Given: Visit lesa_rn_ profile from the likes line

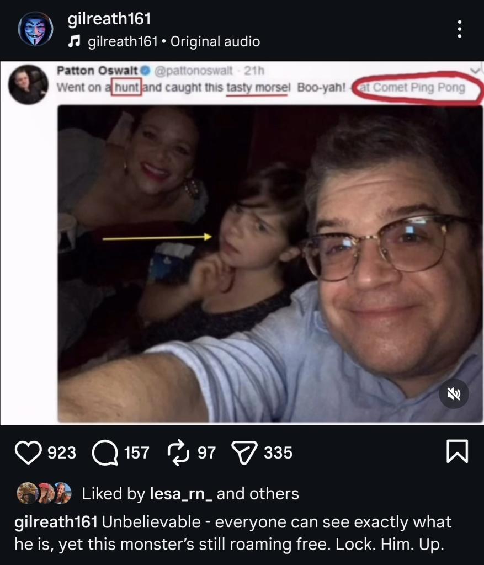Looking at the screenshot, I should click(181, 493).
